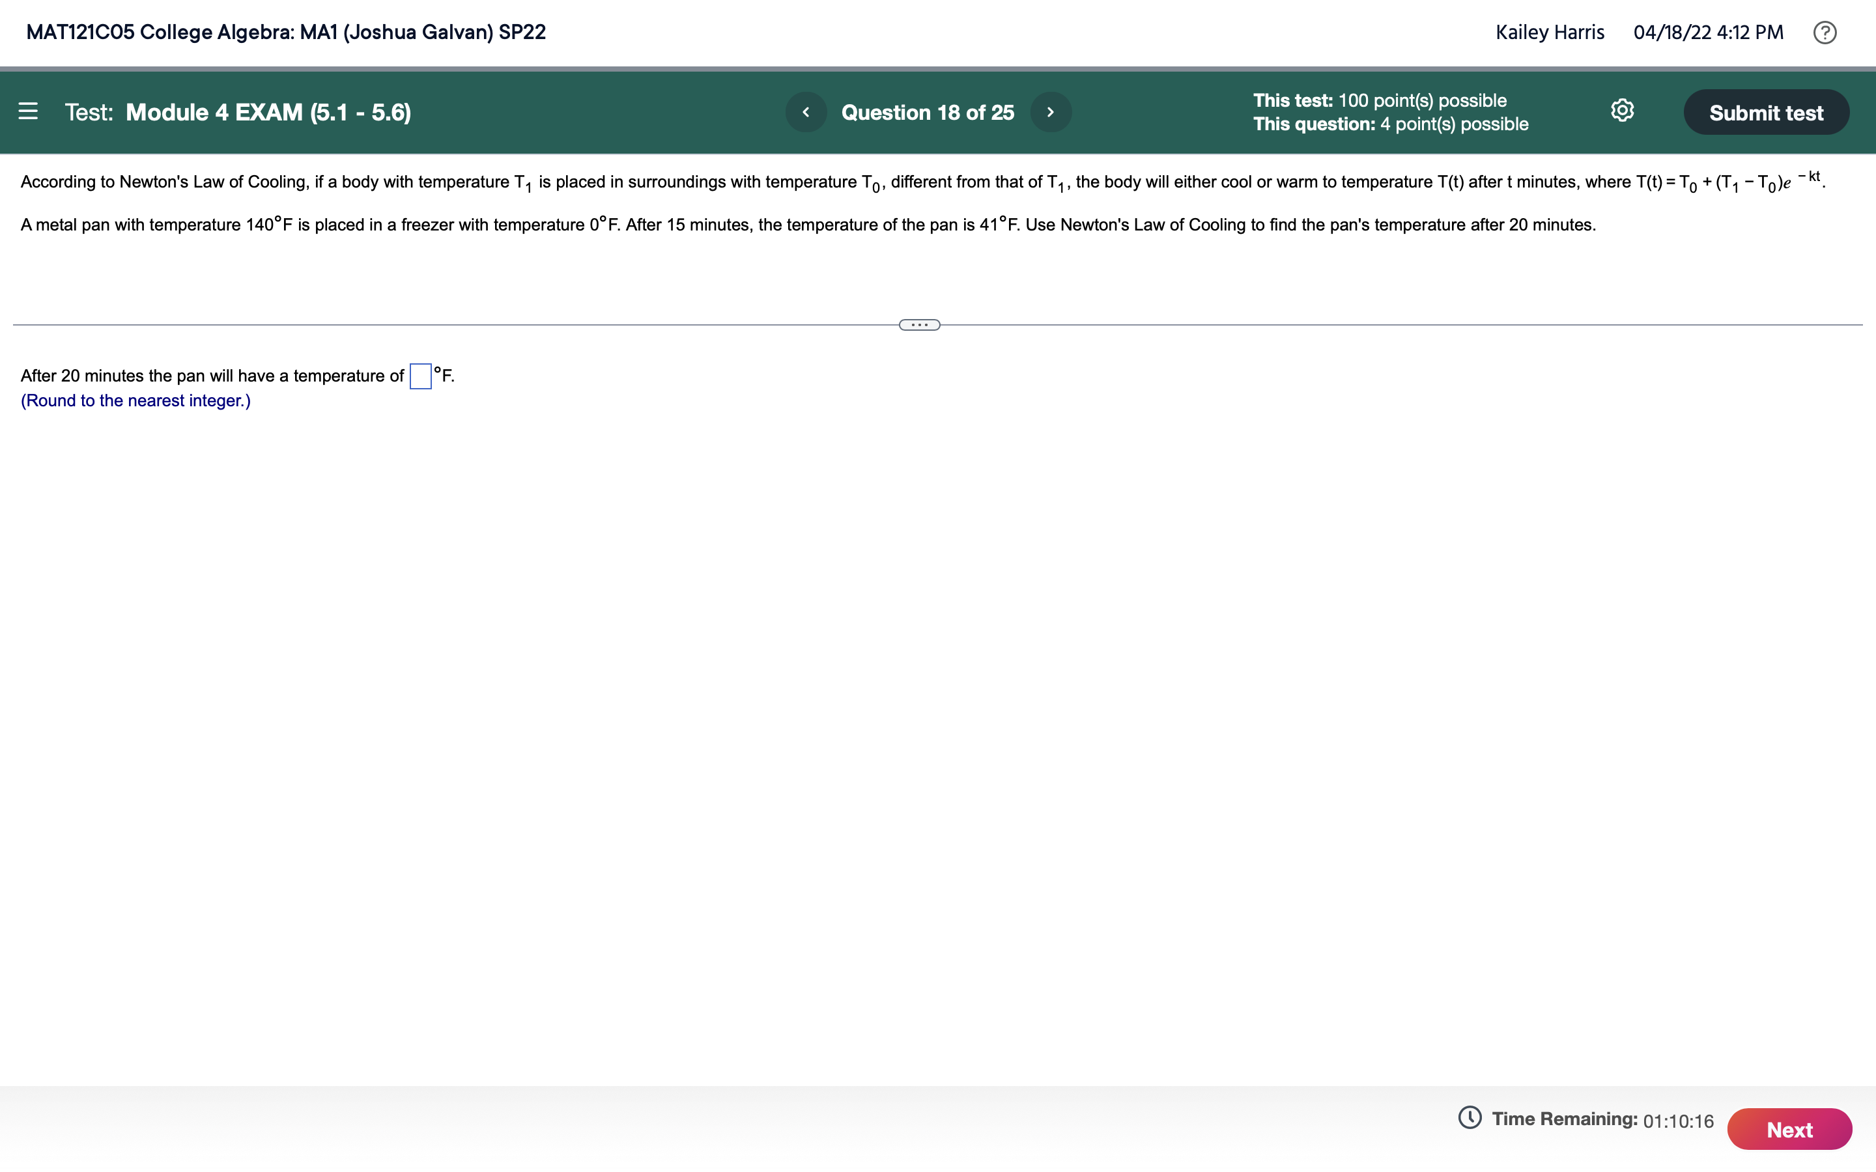Expand the question navigation dropdown
The height and width of the screenshot is (1172, 1876).
tap(927, 111)
